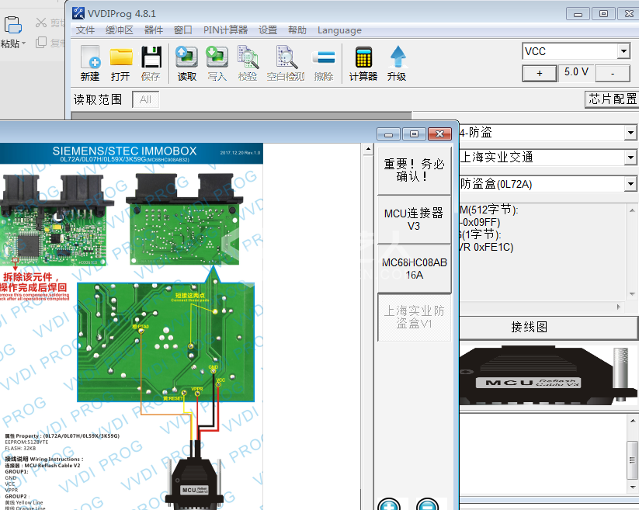Select the MCU连接器 V3 tab
The image size is (639, 510).
[414, 220]
